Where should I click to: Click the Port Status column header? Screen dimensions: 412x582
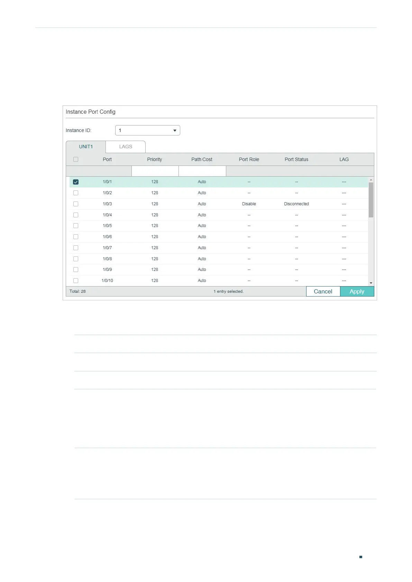point(296,159)
